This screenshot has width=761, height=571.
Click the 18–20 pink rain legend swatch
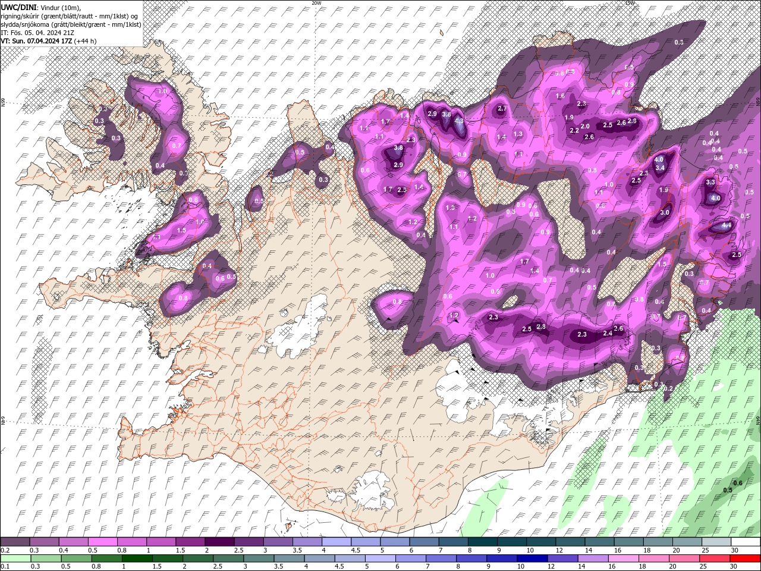point(655,559)
